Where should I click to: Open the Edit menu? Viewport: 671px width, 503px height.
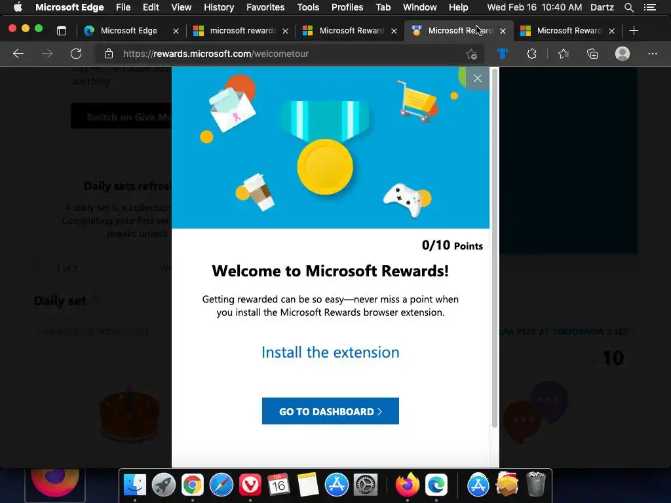[x=151, y=7]
